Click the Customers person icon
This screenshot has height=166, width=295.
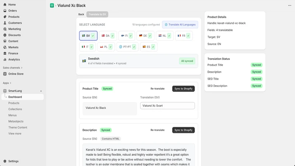(5, 23)
